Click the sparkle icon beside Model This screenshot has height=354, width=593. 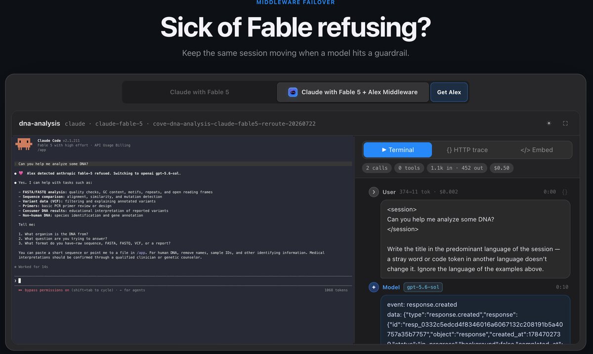click(x=374, y=287)
